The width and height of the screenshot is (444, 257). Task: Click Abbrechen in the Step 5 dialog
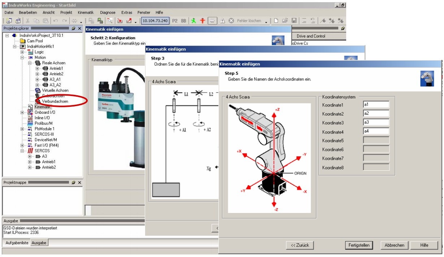click(x=395, y=245)
